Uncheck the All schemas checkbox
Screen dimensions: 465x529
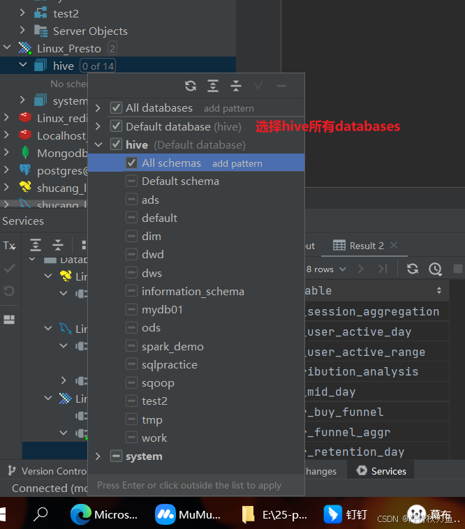pos(131,163)
